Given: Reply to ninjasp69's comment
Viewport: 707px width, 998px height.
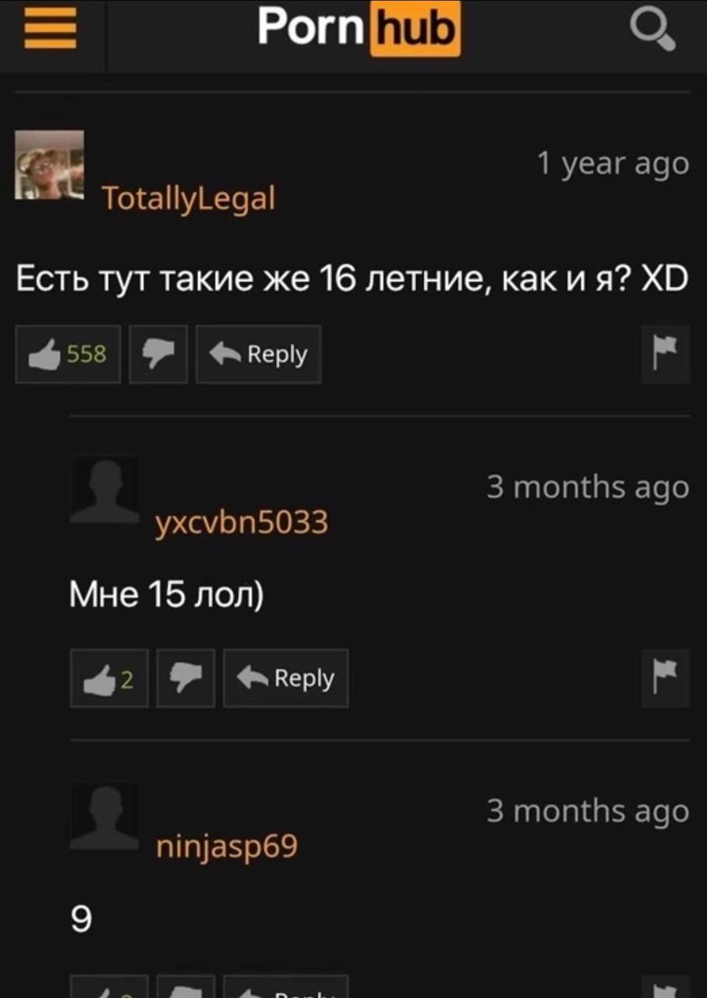Looking at the screenshot, I should pos(286,986).
